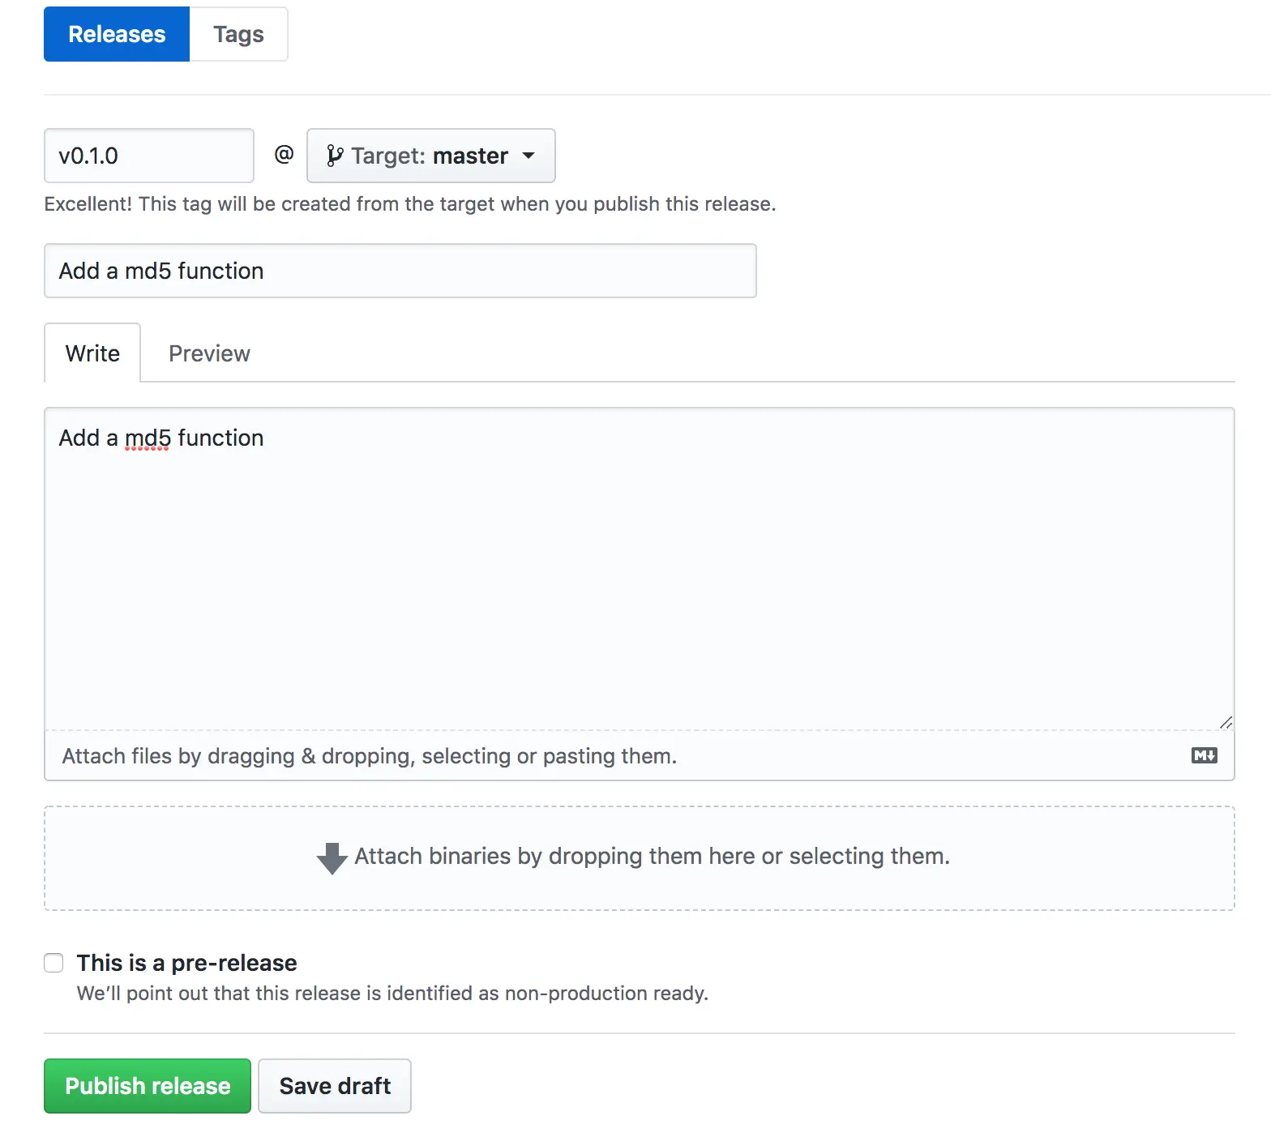Click the "Attach files by dragging" bar

click(370, 756)
